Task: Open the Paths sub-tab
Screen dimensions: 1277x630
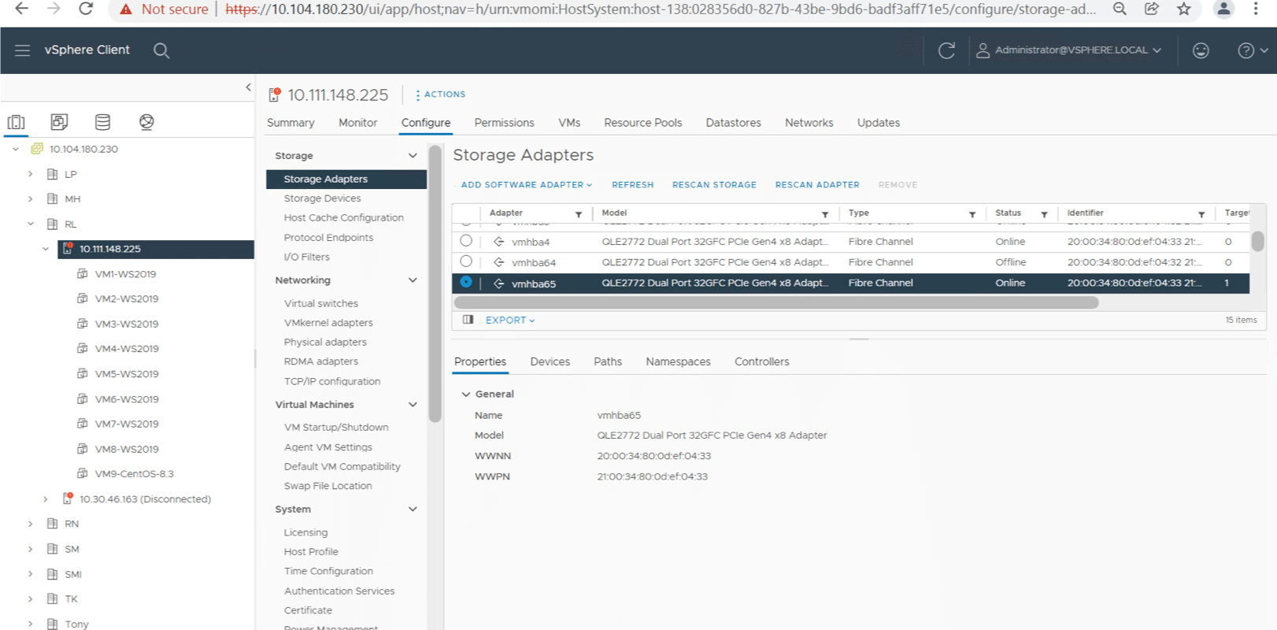Action: coord(608,361)
